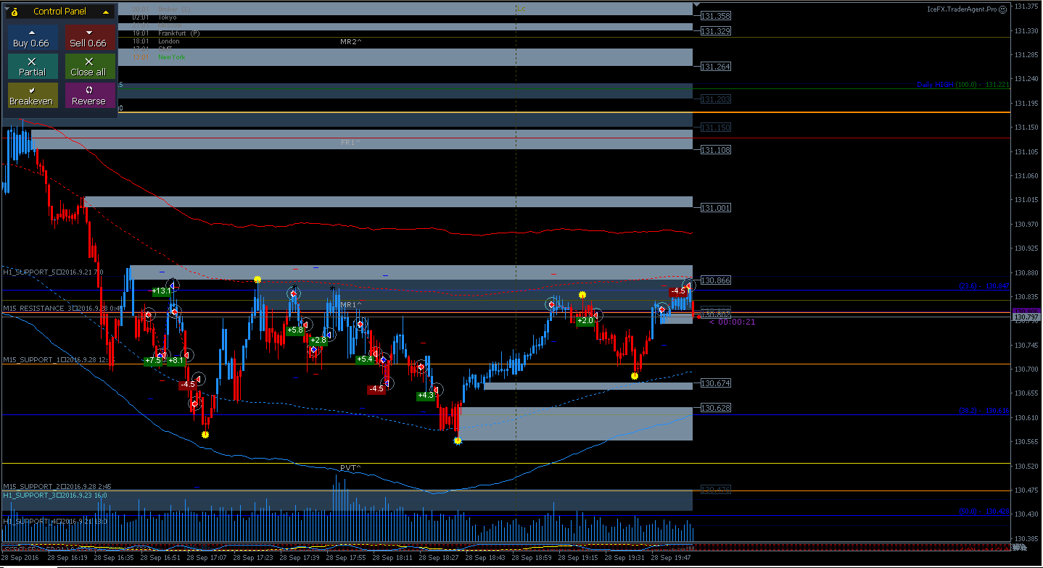Screen dimensions: 1043x568
Task: Click the Control Panel title text
Action: pos(59,12)
